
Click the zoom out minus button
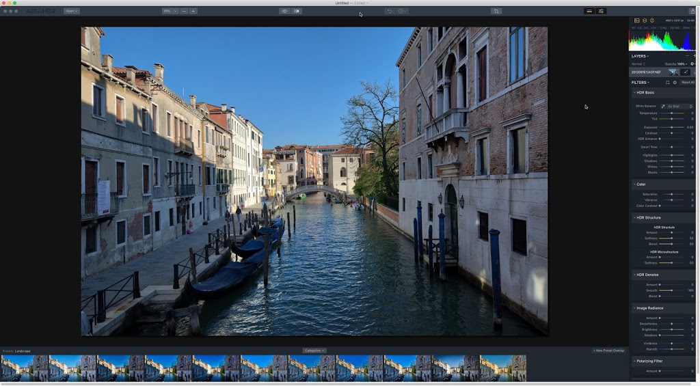coord(184,11)
